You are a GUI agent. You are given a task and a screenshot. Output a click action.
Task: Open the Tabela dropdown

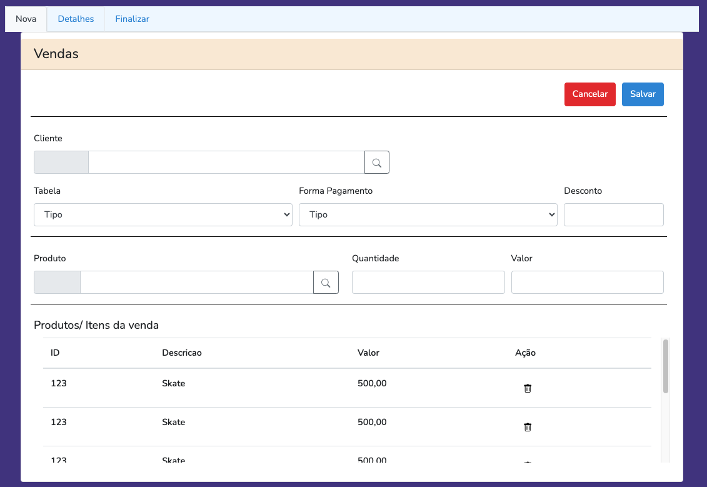[x=163, y=214]
